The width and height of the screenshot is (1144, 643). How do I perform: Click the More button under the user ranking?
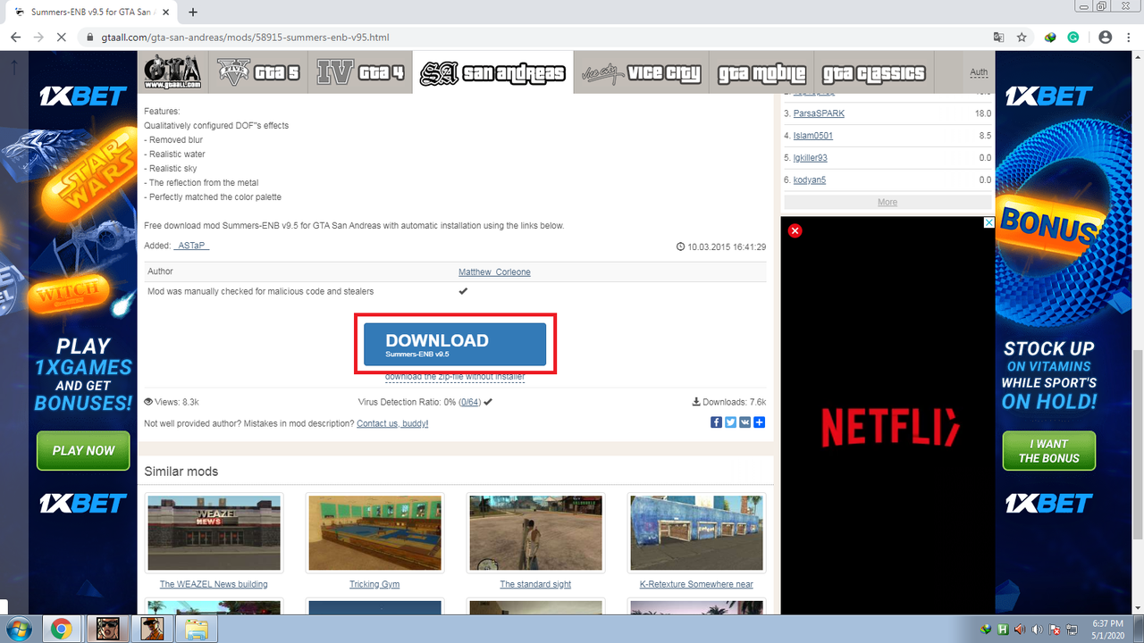click(x=887, y=202)
